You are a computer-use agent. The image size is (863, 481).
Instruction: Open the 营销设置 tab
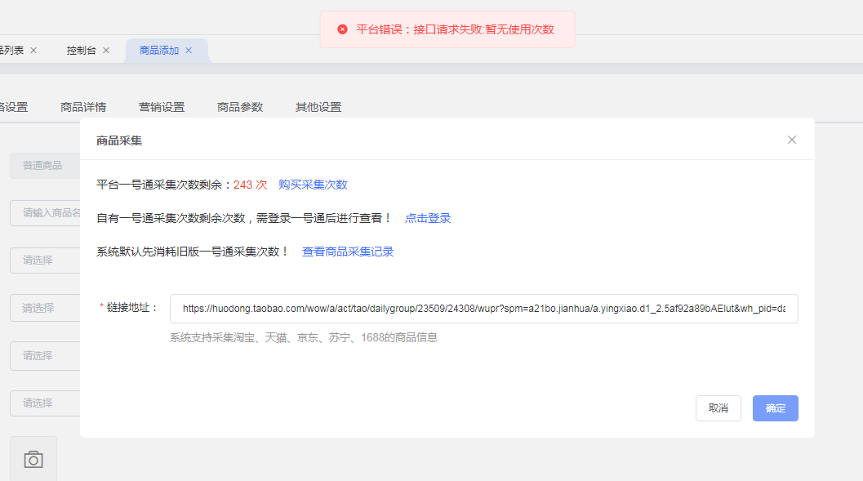click(162, 107)
